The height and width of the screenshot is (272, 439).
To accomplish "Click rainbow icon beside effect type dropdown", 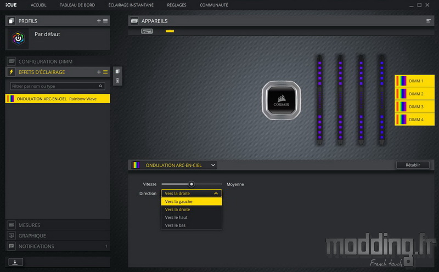I will (x=136, y=165).
